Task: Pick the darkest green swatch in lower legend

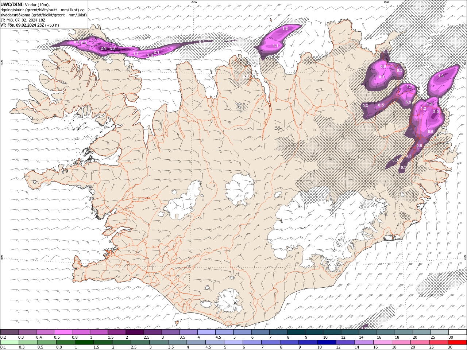Action: pyautogui.click(x=84, y=342)
